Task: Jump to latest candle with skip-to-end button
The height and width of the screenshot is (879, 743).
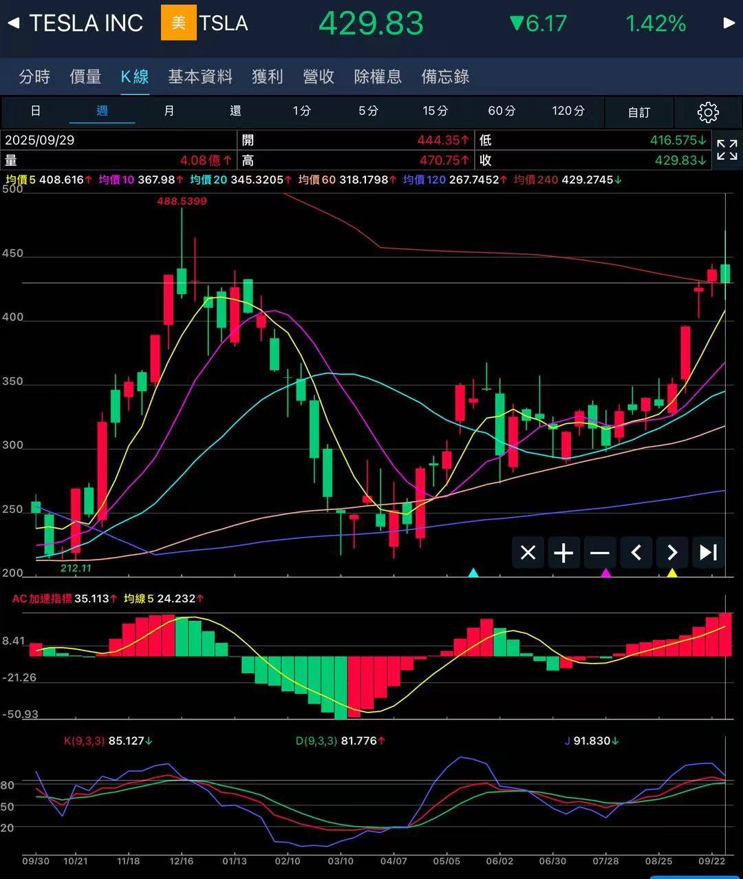Action: point(708,553)
